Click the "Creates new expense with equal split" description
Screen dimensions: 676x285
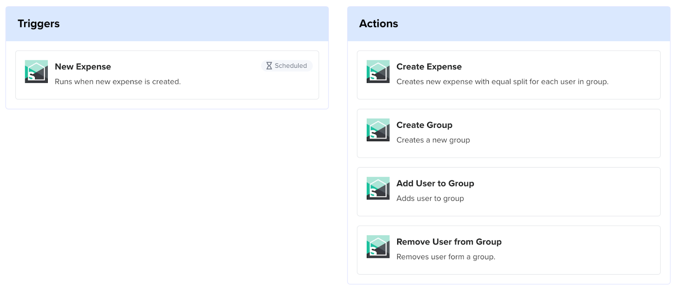502,82
